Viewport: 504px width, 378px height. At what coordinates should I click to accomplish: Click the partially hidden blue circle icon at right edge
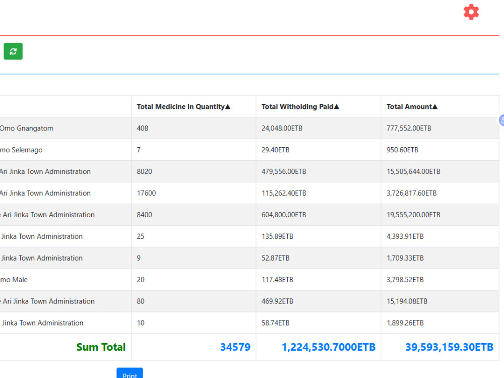pyautogui.click(x=501, y=120)
